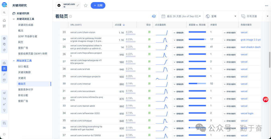Click the info icon beside 着陆页 title
This screenshot has height=139, width=271.
coord(71,16)
